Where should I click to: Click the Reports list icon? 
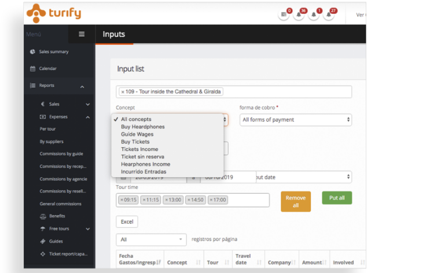(32, 86)
